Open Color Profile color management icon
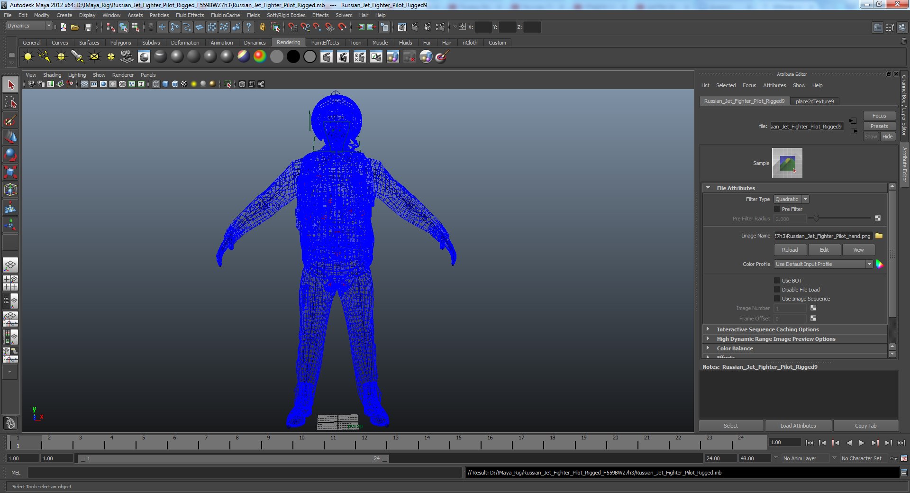The width and height of the screenshot is (910, 493). (879, 264)
